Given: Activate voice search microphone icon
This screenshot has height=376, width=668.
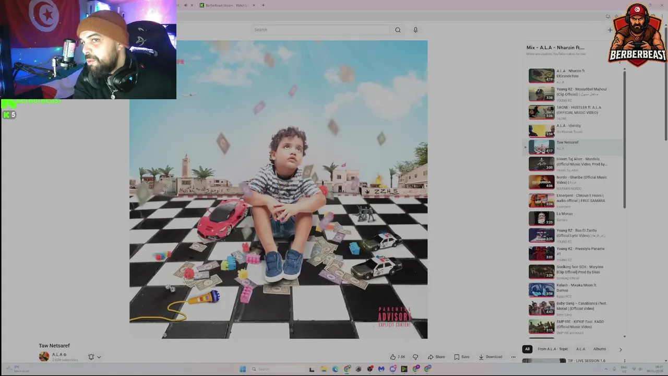Looking at the screenshot, I should click(x=415, y=30).
